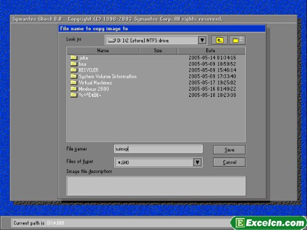Click the File name input field
The width and height of the screenshot is (307, 230).
158,149
